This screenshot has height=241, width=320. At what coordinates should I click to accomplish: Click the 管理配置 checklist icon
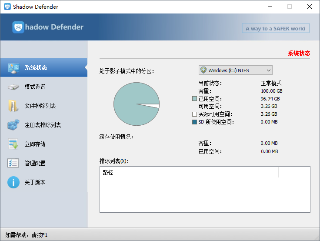click(13, 163)
